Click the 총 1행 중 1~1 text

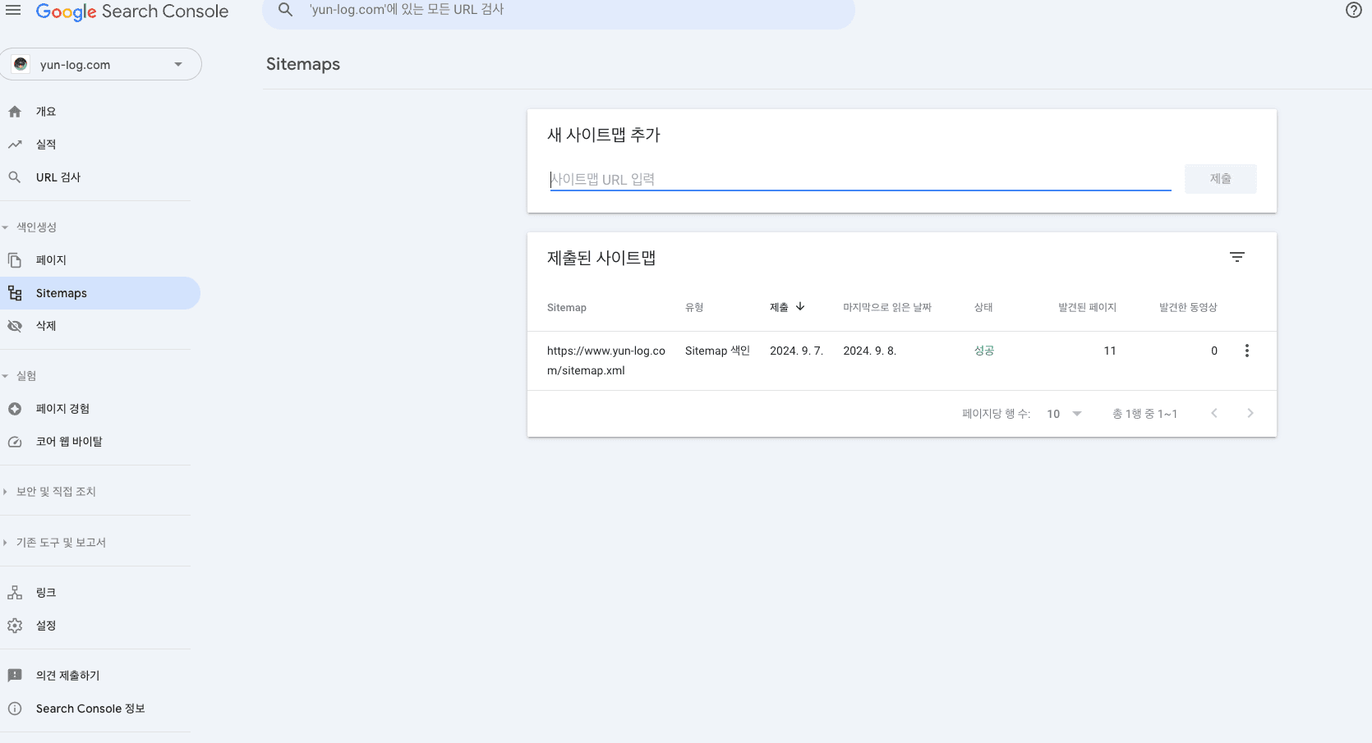[1144, 414]
